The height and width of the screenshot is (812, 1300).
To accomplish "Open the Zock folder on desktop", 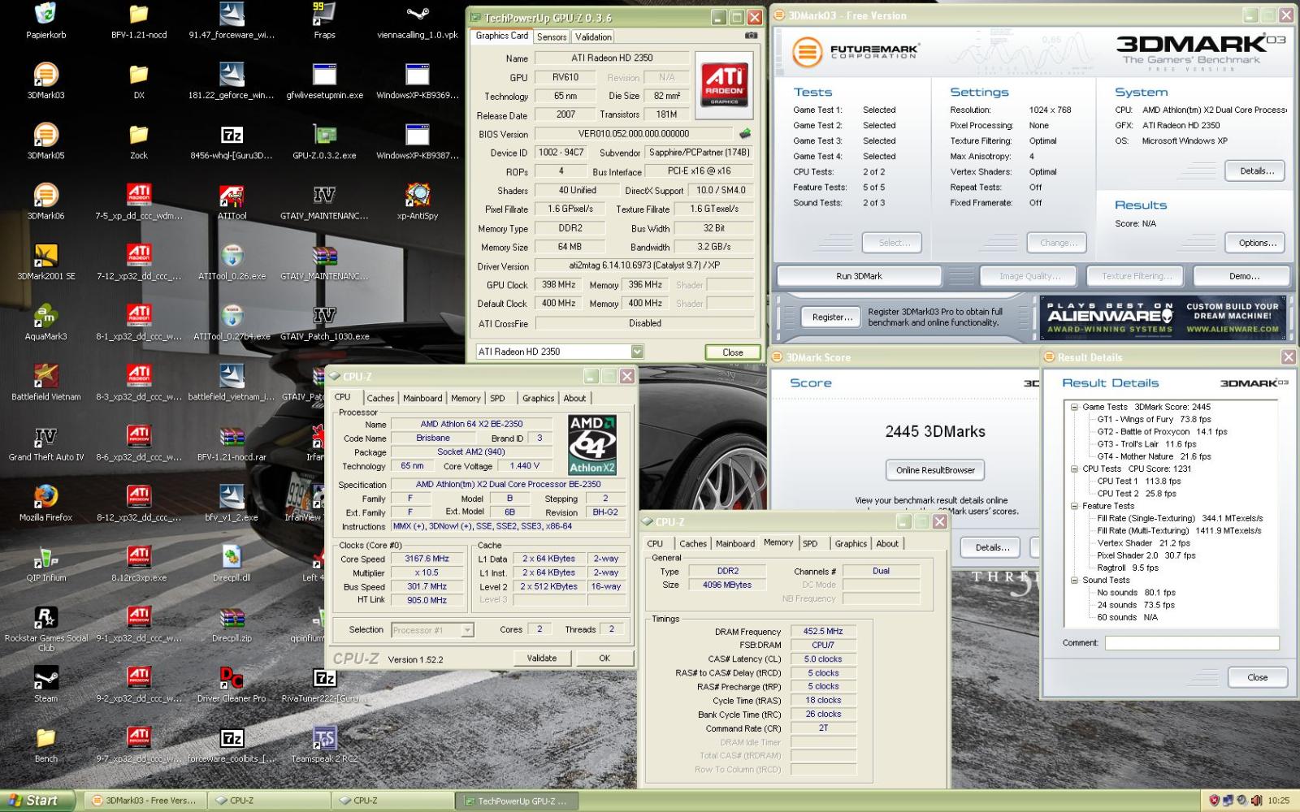I will pos(139,140).
